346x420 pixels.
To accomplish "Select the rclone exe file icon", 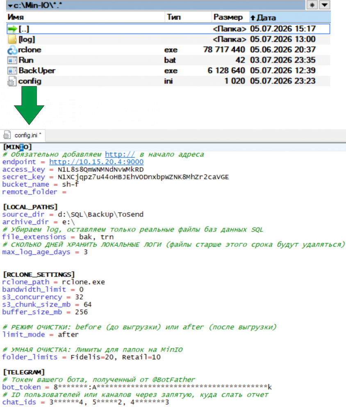I will pos(12,50).
